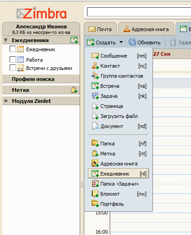Viewport: 191px width, 235px height.
Task: Tick the Ежедневник calendar checkbox
Action: coord(13,49)
